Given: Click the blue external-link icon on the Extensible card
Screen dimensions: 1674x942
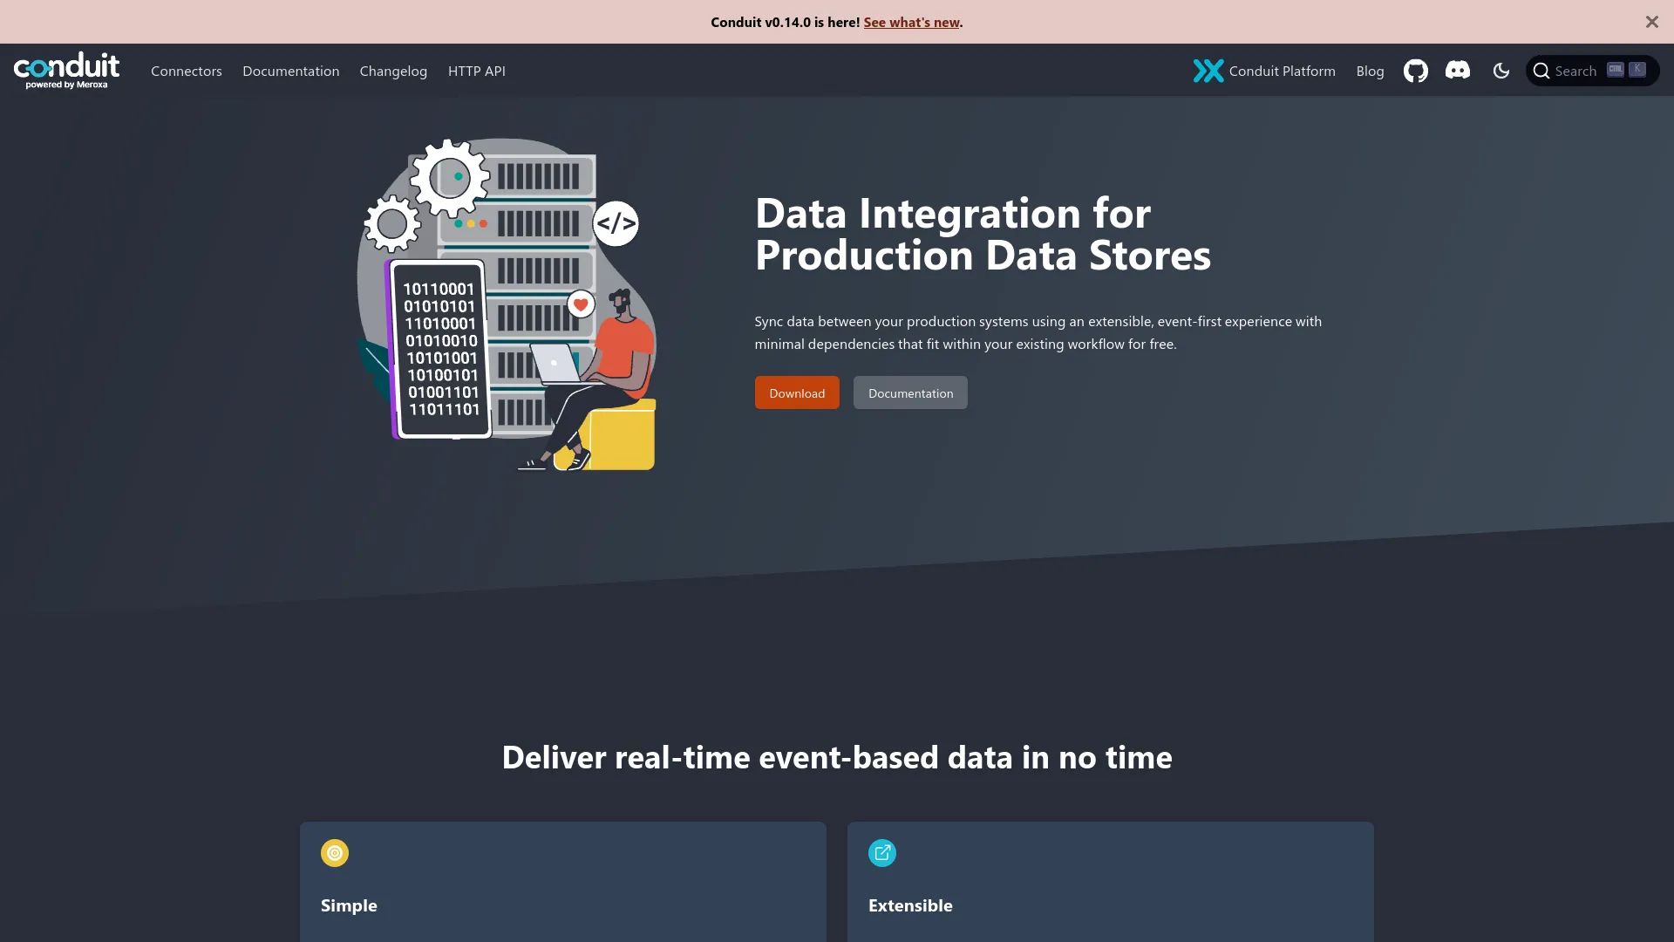Looking at the screenshot, I should 882,853.
